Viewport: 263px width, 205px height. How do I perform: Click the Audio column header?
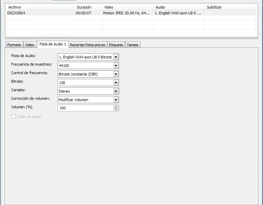[x=178, y=7]
